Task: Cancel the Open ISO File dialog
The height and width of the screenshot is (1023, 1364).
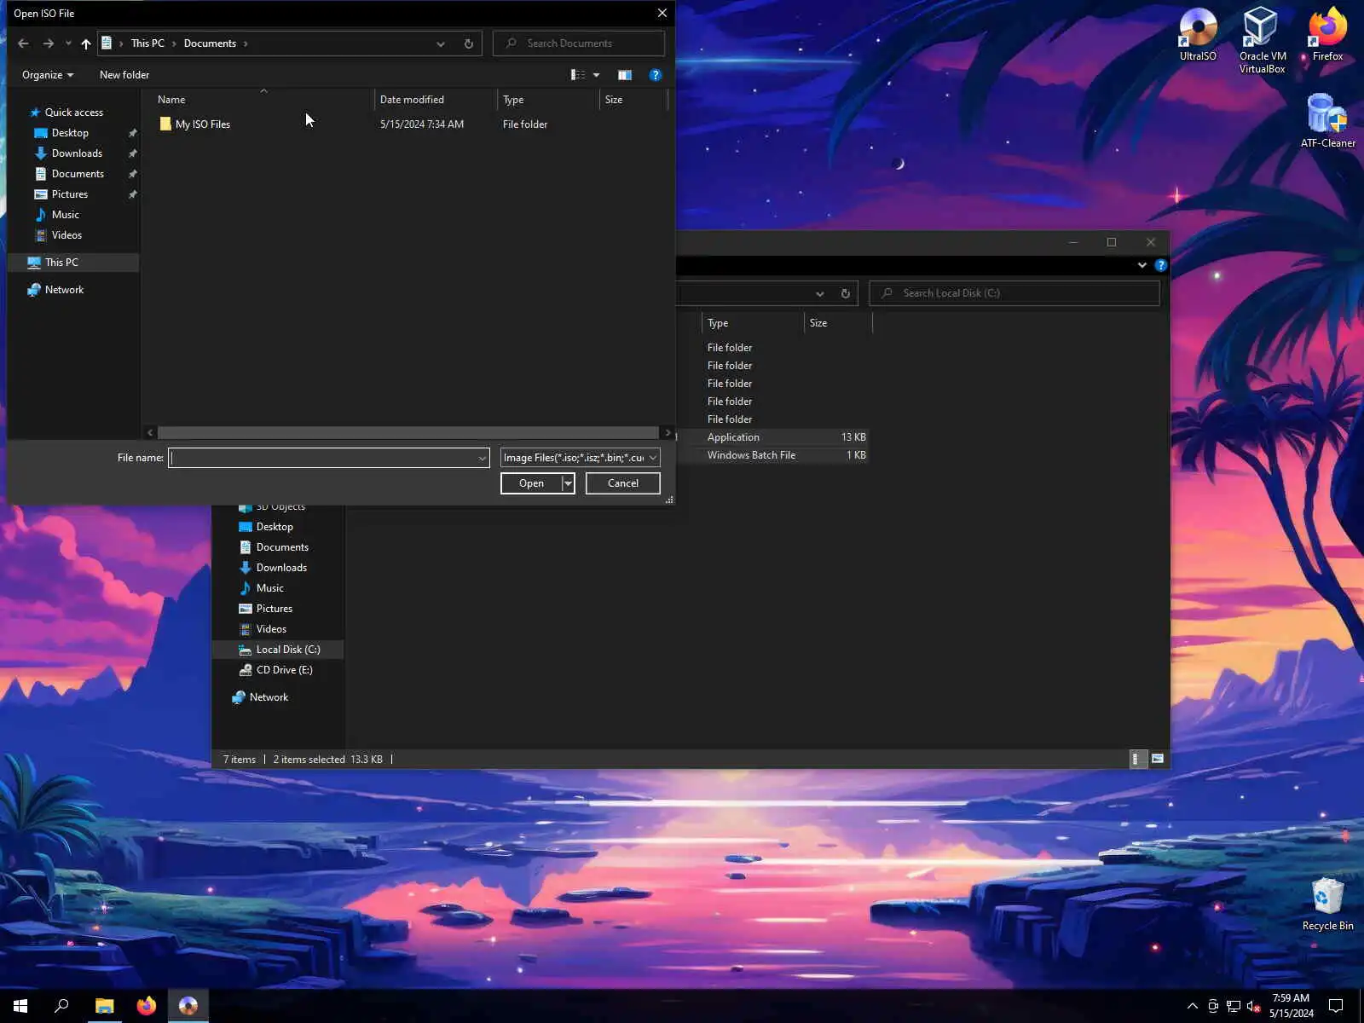Action: [623, 483]
